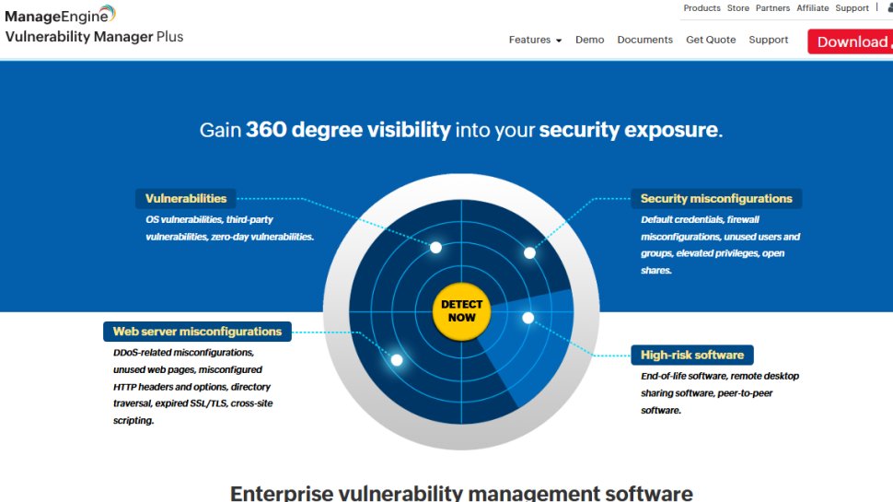The image size is (893, 502).
Task: Select the Web server misconfigurations label
Action: pyautogui.click(x=197, y=332)
